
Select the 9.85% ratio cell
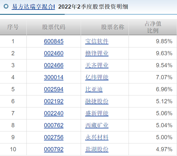point(153,41)
